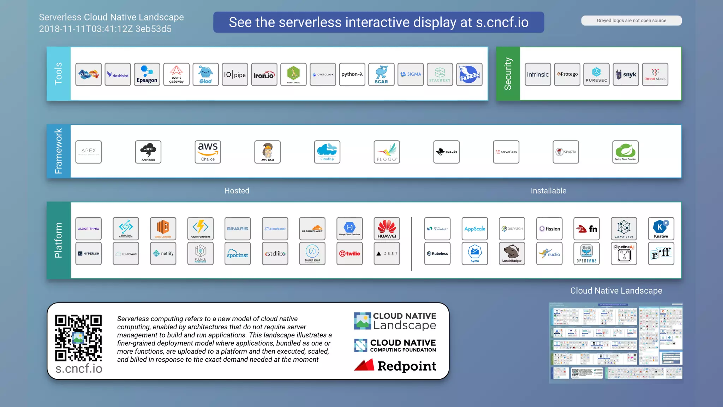This screenshot has height=407, width=723.
Task: Open the Gloo tools tile
Action: 205,75
